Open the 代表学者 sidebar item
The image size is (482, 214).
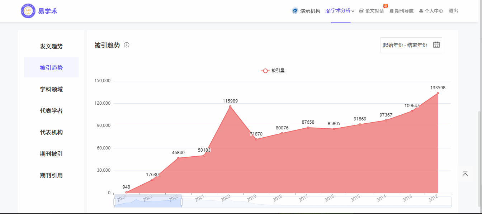click(51, 111)
